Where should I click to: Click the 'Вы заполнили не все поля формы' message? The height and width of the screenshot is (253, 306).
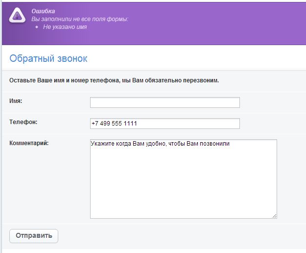(x=80, y=19)
